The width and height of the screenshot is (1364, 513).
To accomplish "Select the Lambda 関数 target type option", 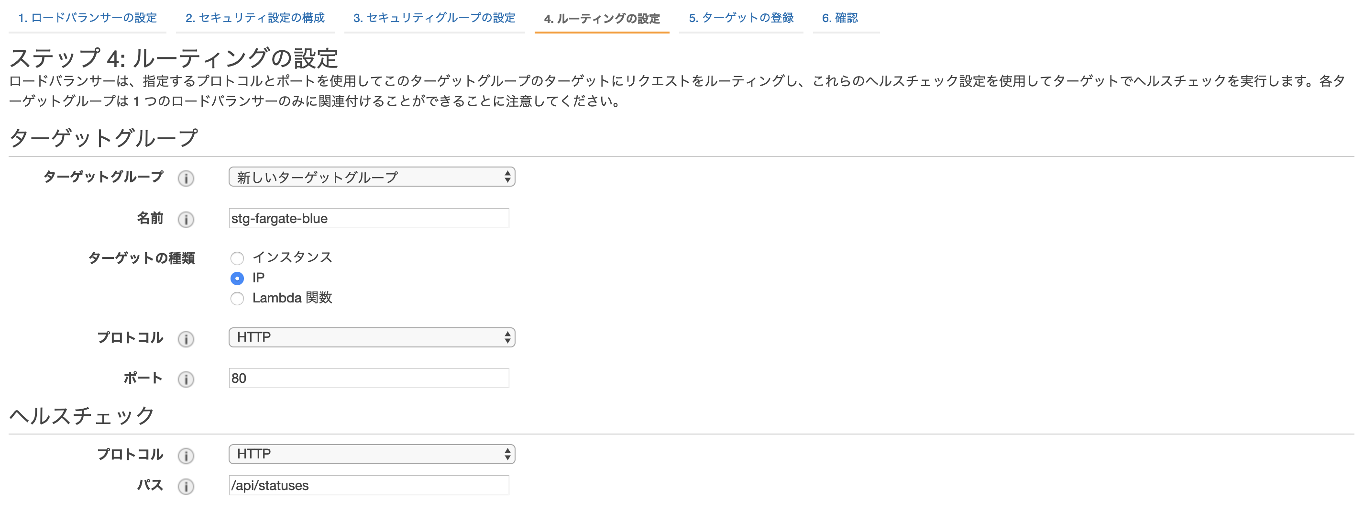I will (x=237, y=298).
